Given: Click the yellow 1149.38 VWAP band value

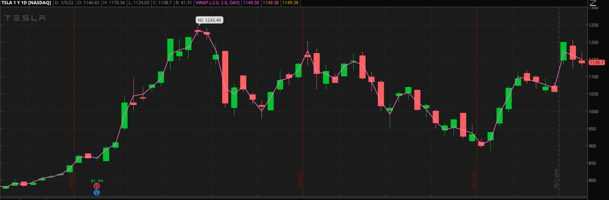Looking at the screenshot, I should pyautogui.click(x=290, y=3).
